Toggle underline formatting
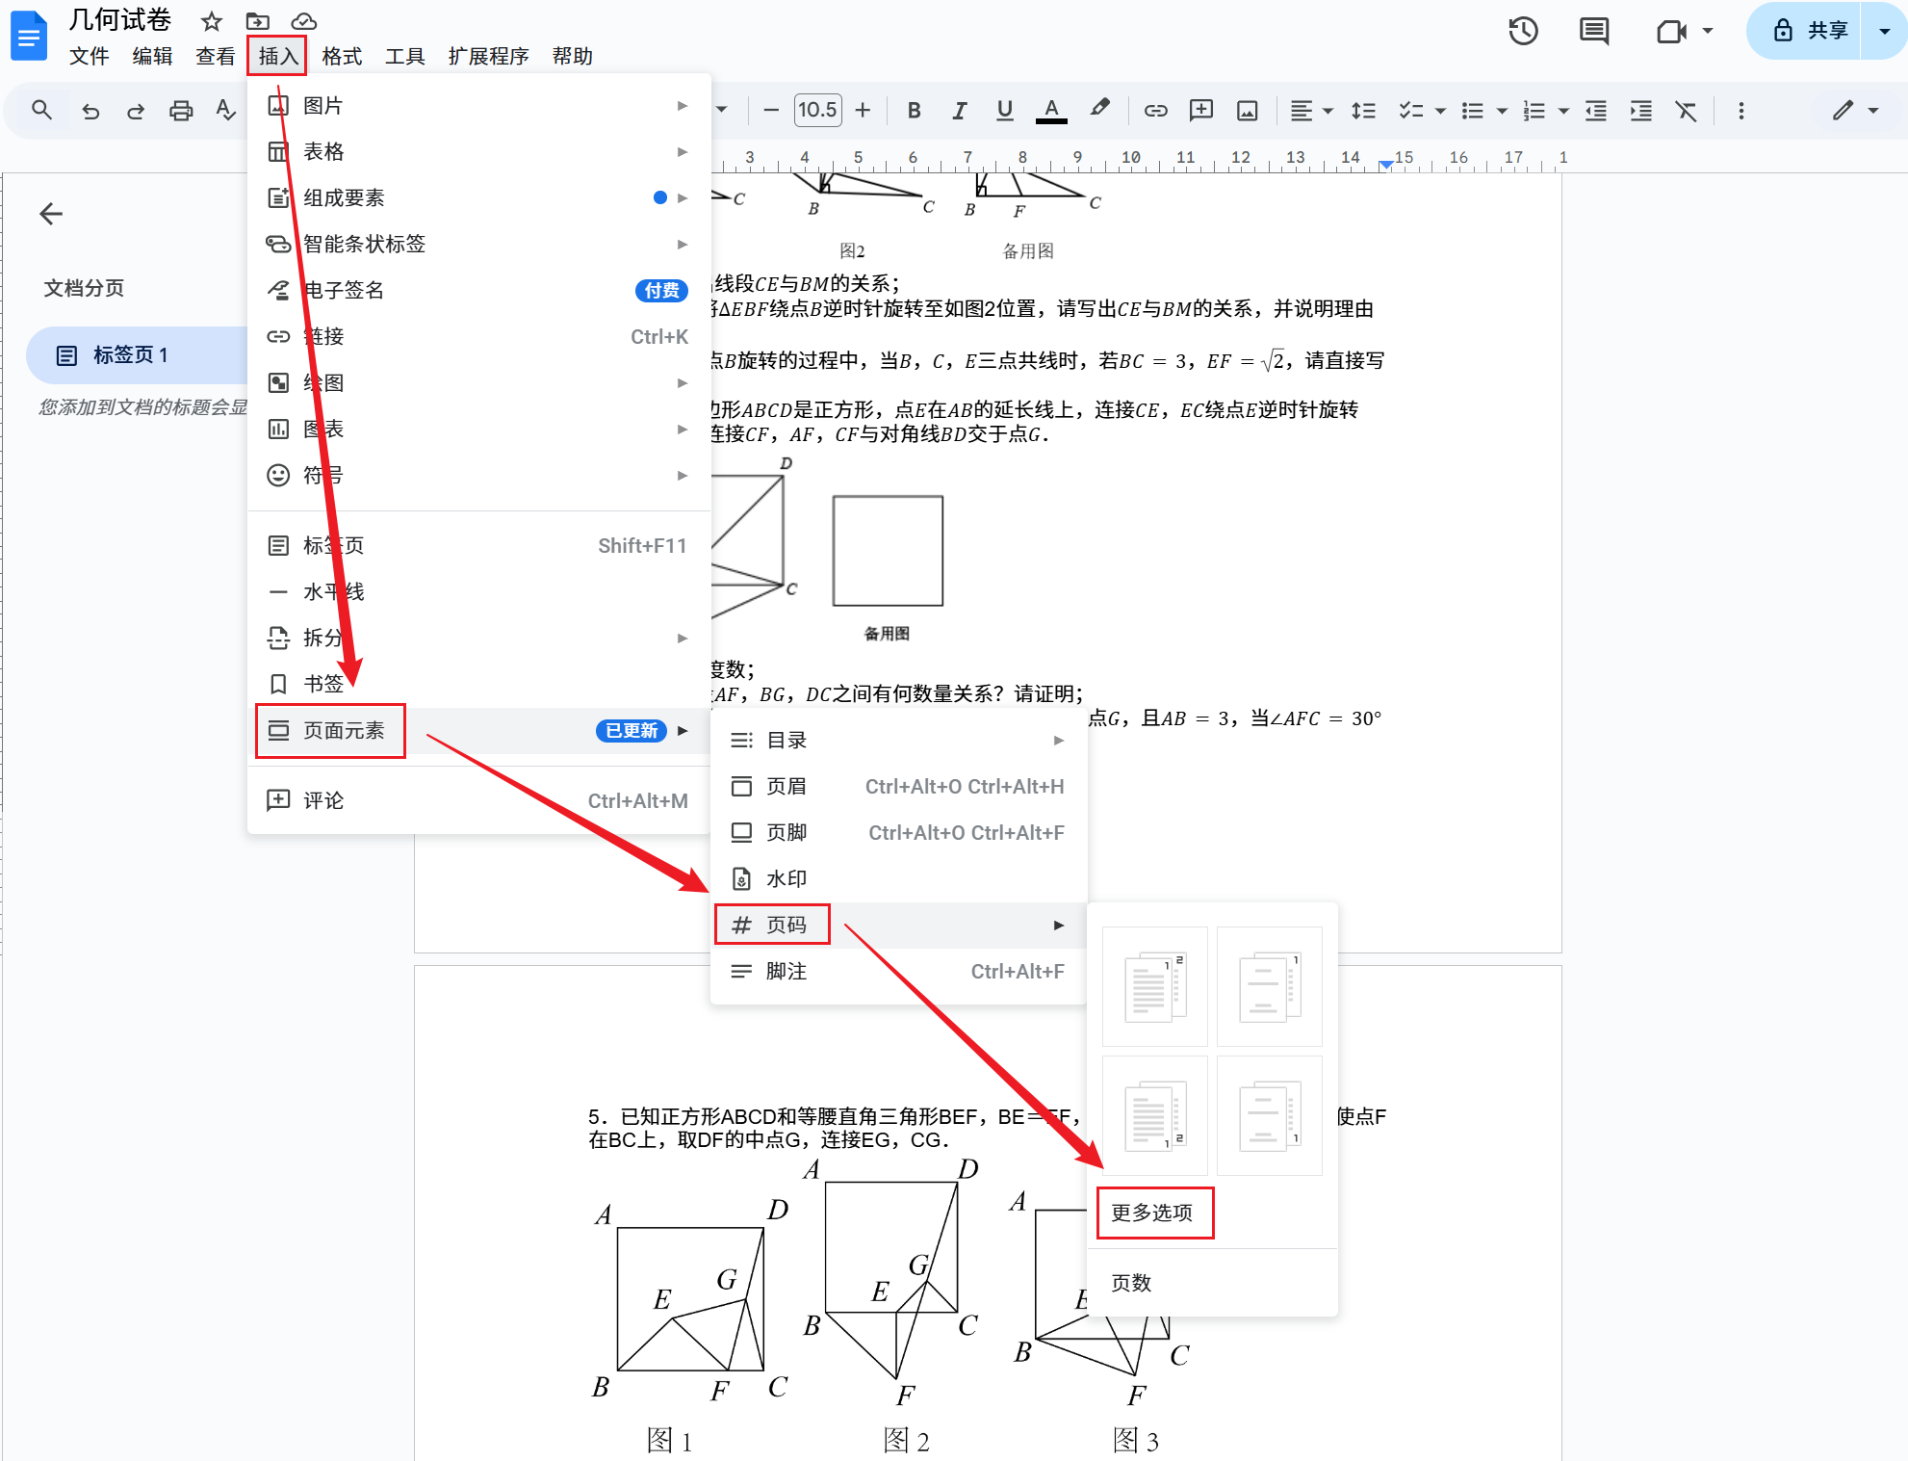The image size is (1908, 1461). point(1004,110)
